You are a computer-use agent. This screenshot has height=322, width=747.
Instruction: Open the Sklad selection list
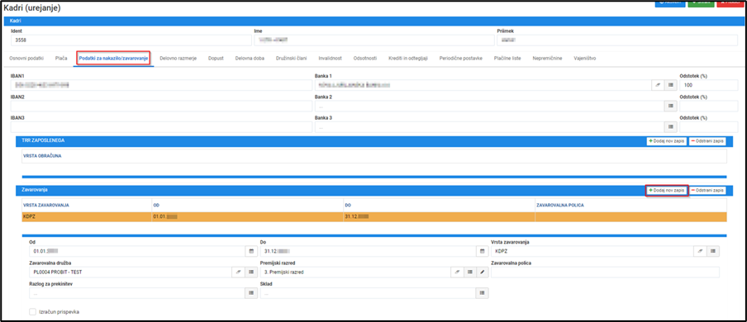[x=482, y=293]
